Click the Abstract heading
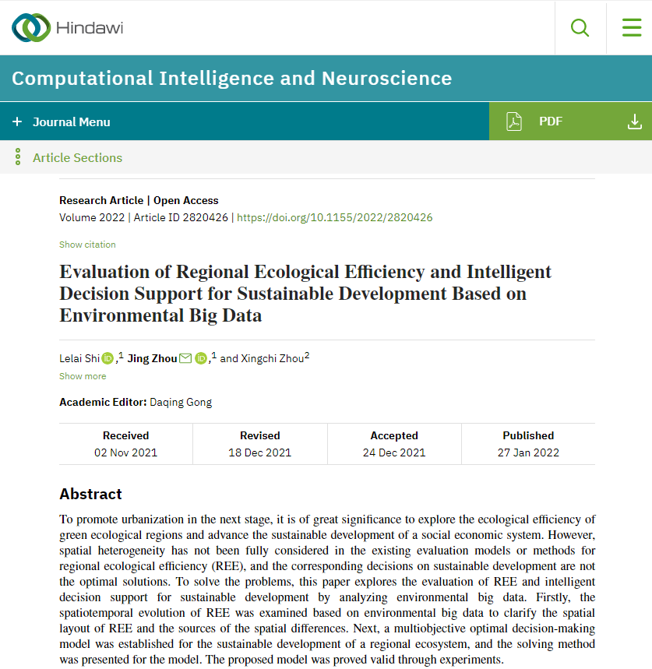Image resolution: width=652 pixels, height=669 pixels. [x=90, y=494]
